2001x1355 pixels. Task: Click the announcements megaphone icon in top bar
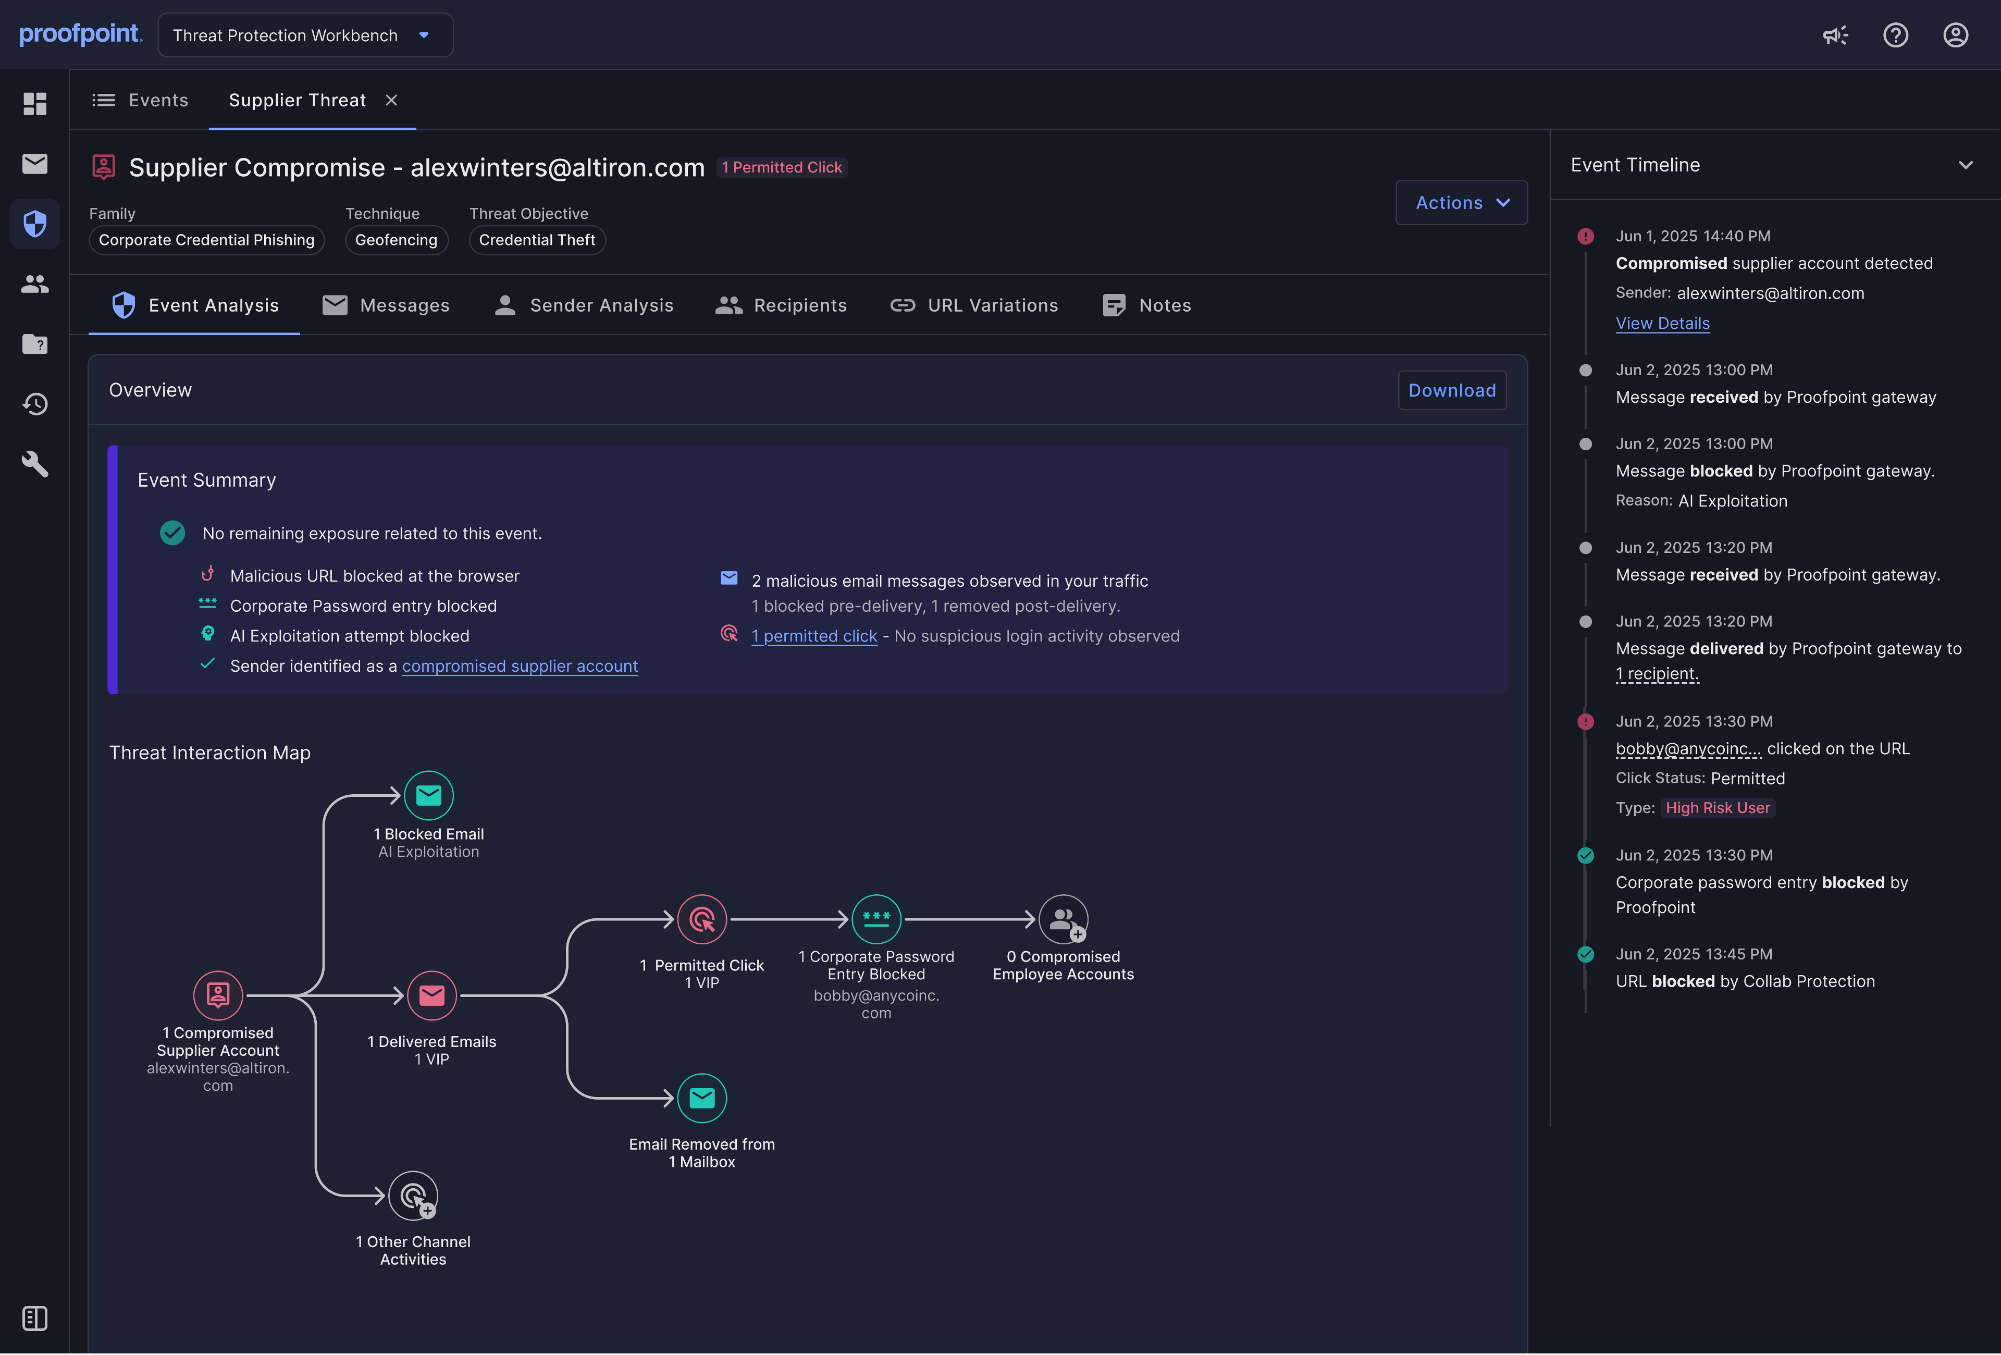tap(1835, 35)
